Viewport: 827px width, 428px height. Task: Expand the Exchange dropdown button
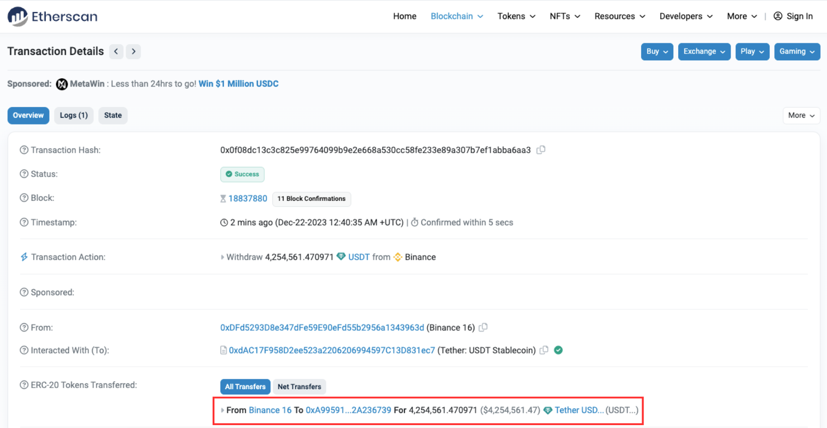point(704,52)
